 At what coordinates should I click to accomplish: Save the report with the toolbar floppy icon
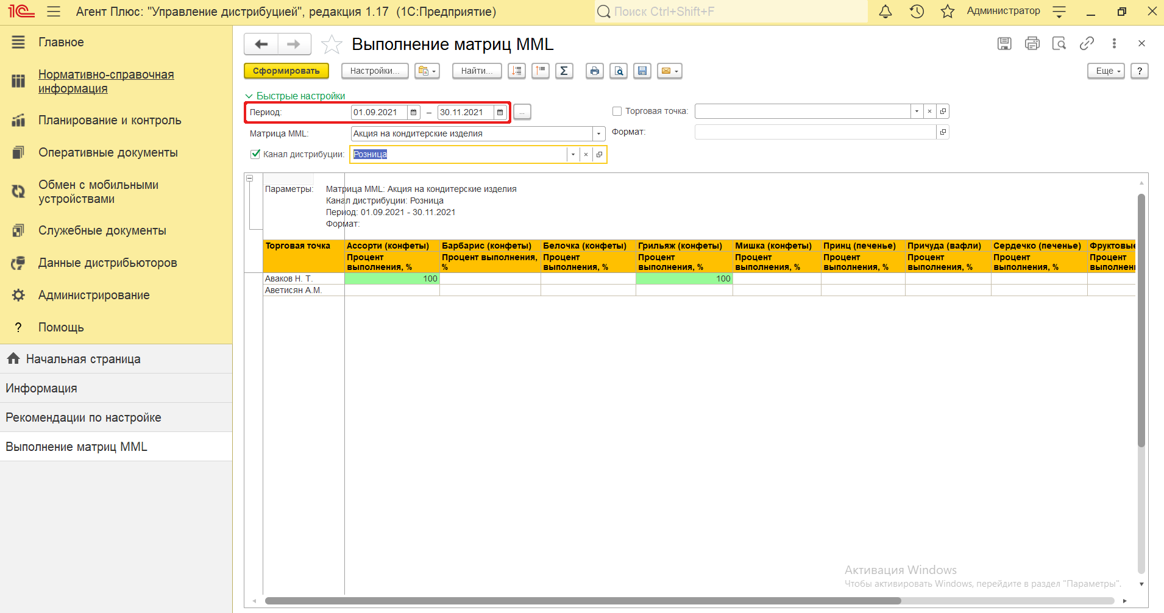[642, 71]
